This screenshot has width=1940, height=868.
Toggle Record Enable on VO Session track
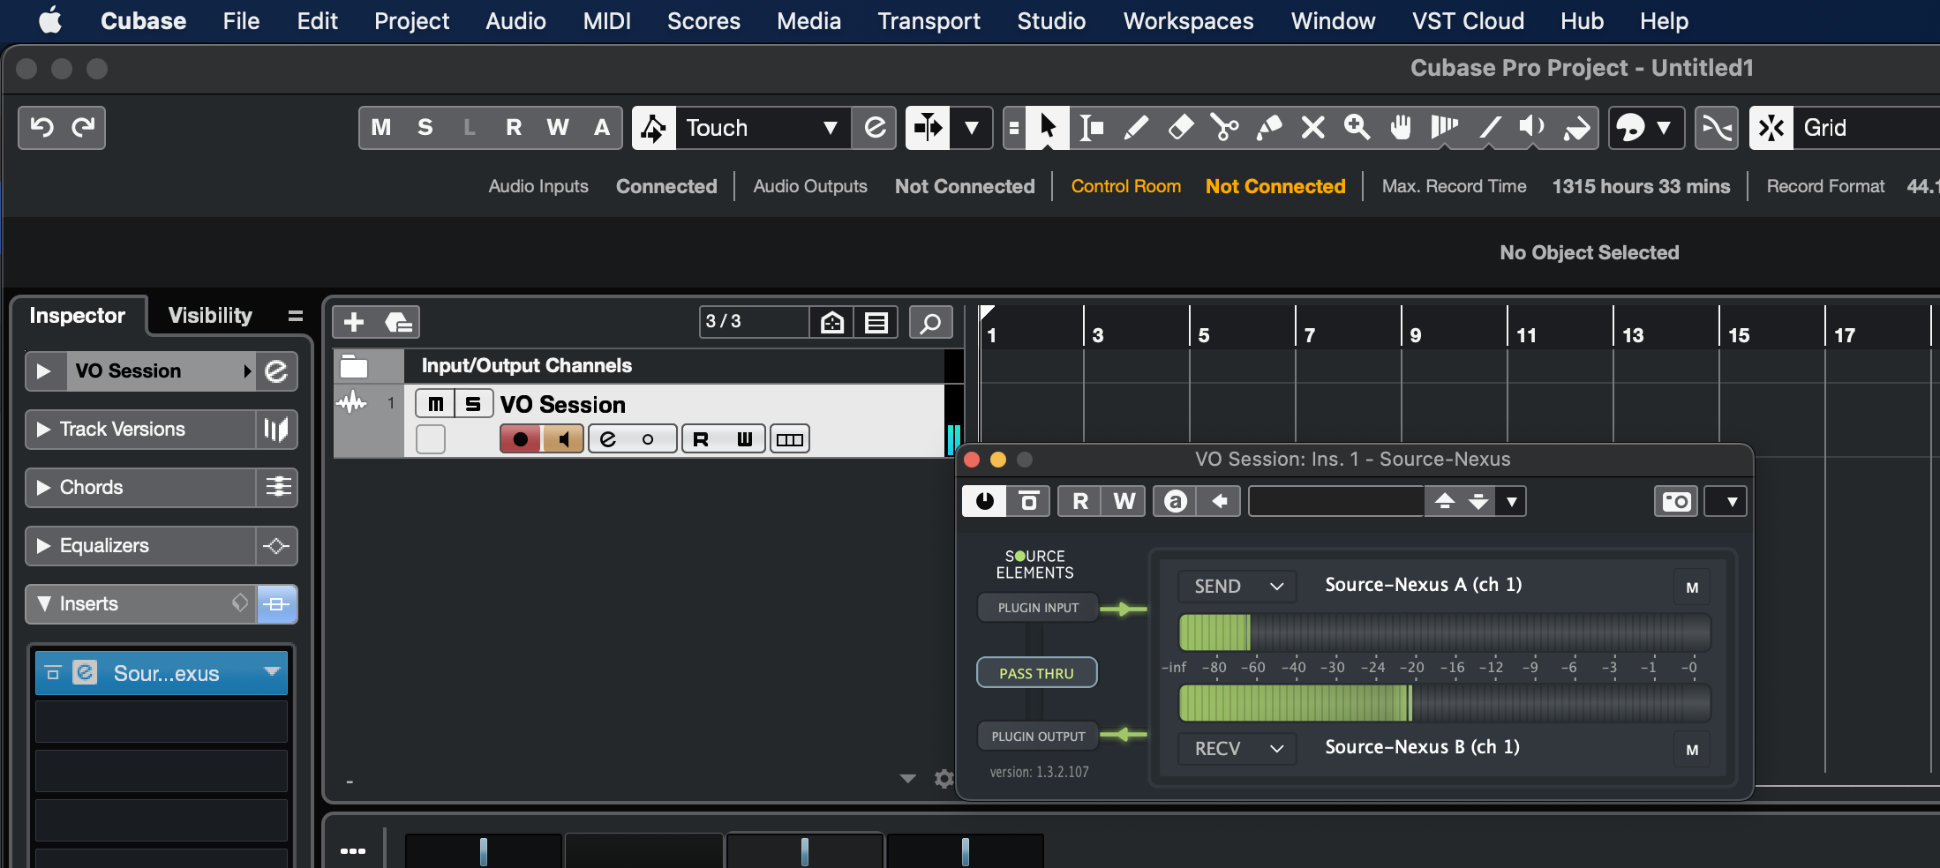(x=521, y=439)
